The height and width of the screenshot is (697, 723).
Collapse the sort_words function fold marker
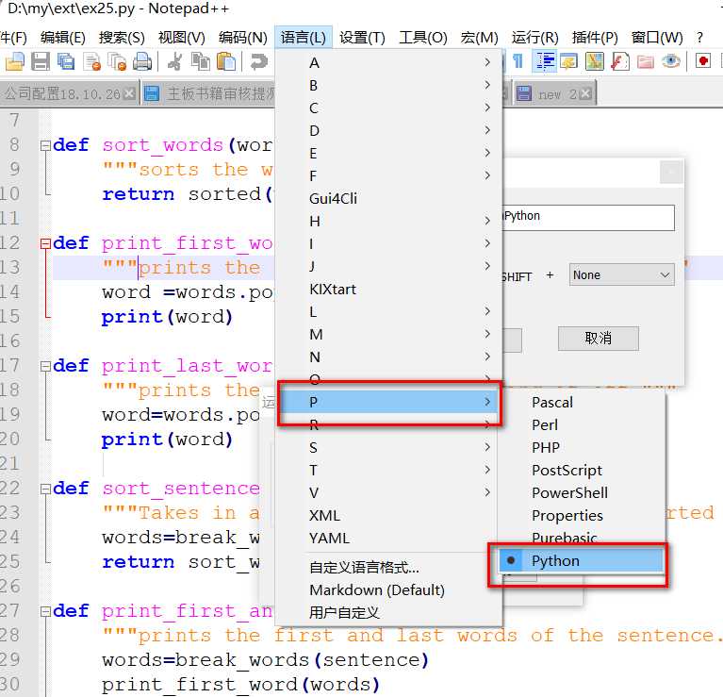45,146
